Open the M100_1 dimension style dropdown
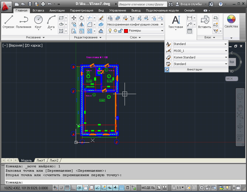Screen dimensions: 247x192 click(x=200, y=51)
